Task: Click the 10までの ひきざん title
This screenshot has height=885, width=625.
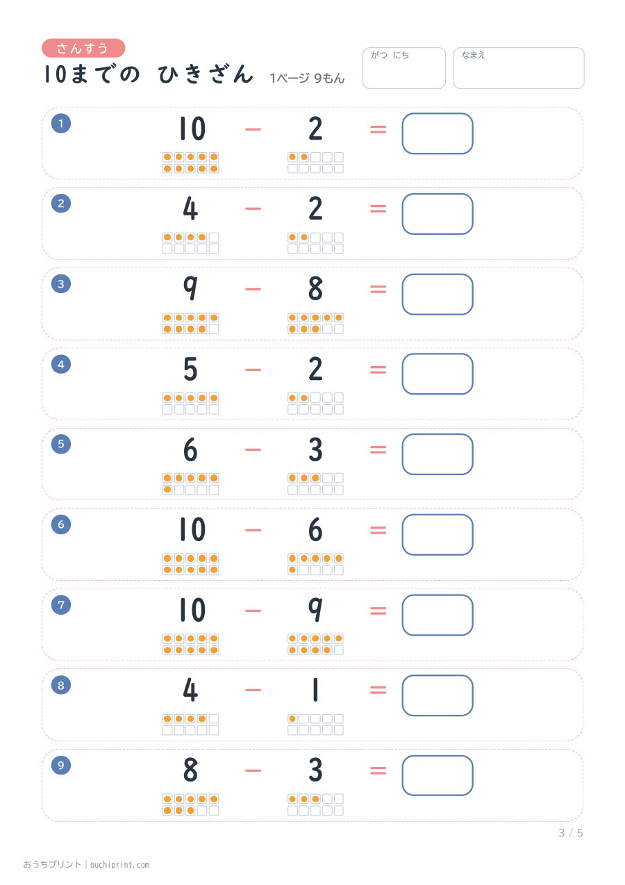Action: 149,74
